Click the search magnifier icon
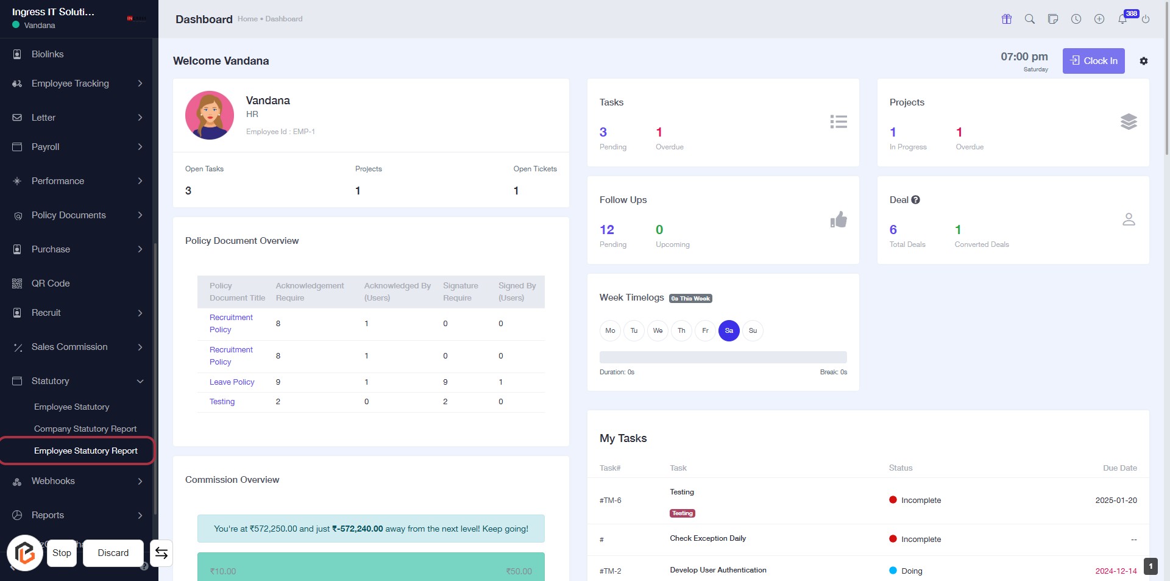Image resolution: width=1170 pixels, height=581 pixels. coord(1030,19)
